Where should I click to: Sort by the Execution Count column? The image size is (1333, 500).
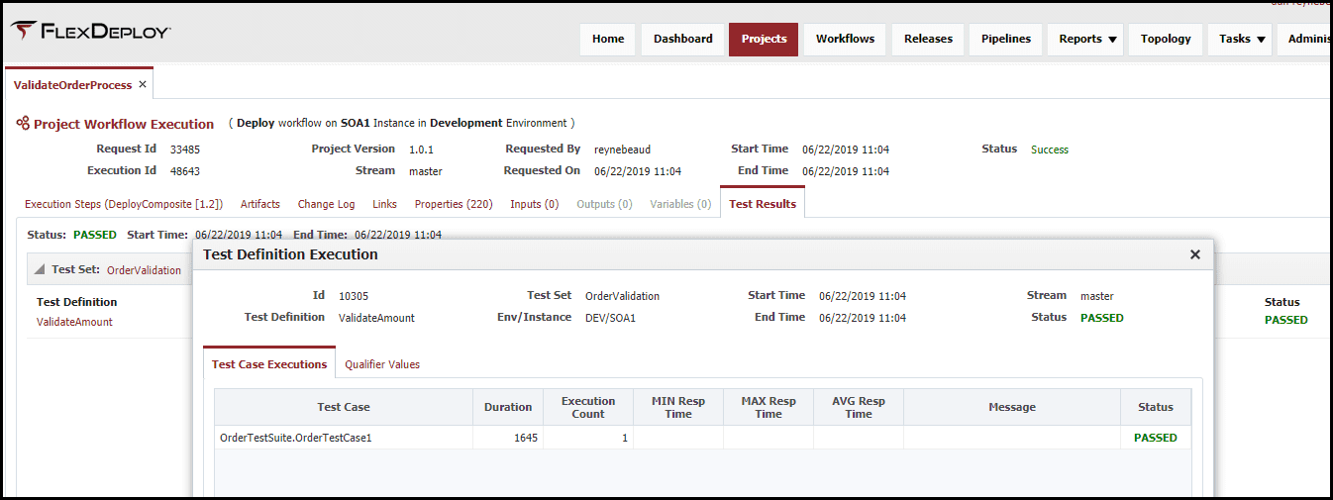pyautogui.click(x=588, y=407)
